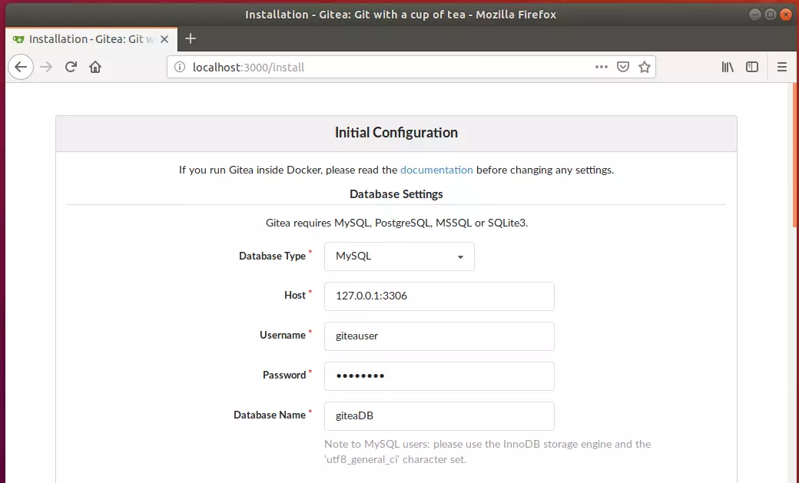Open the Docker documentation link

click(436, 170)
